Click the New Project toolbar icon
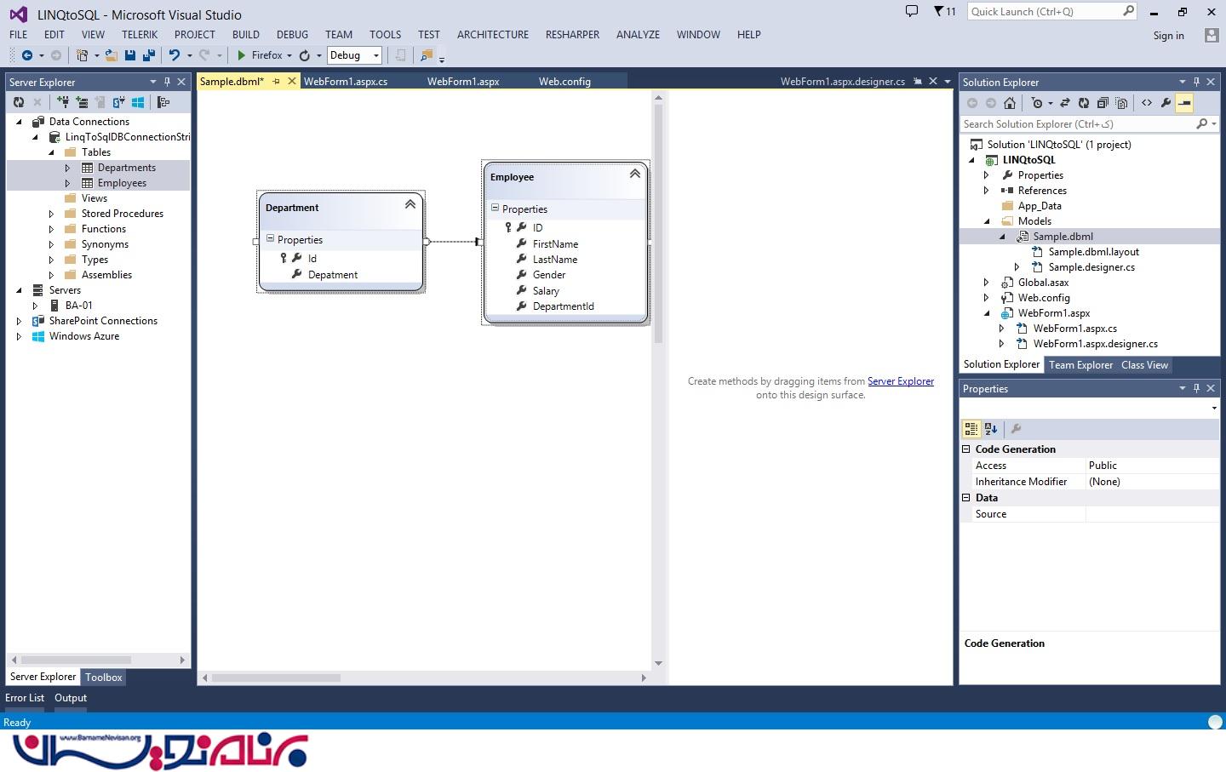1226x772 pixels. (82, 55)
